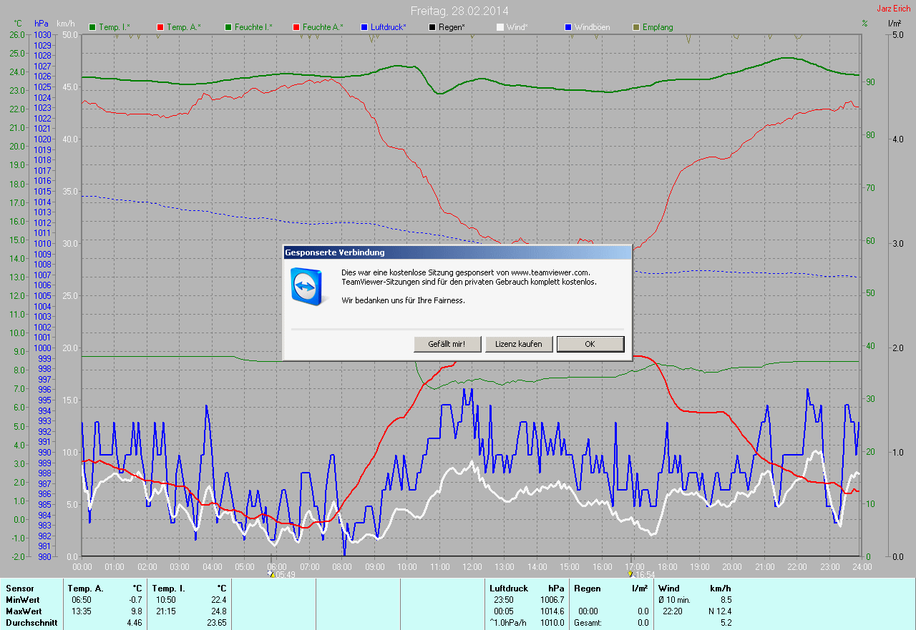Click Temp. I. minimum value 22.4

click(219, 600)
